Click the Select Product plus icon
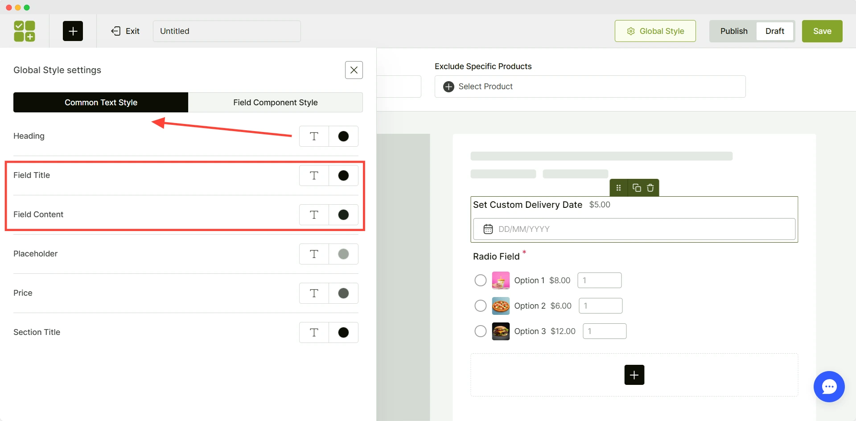 449,87
